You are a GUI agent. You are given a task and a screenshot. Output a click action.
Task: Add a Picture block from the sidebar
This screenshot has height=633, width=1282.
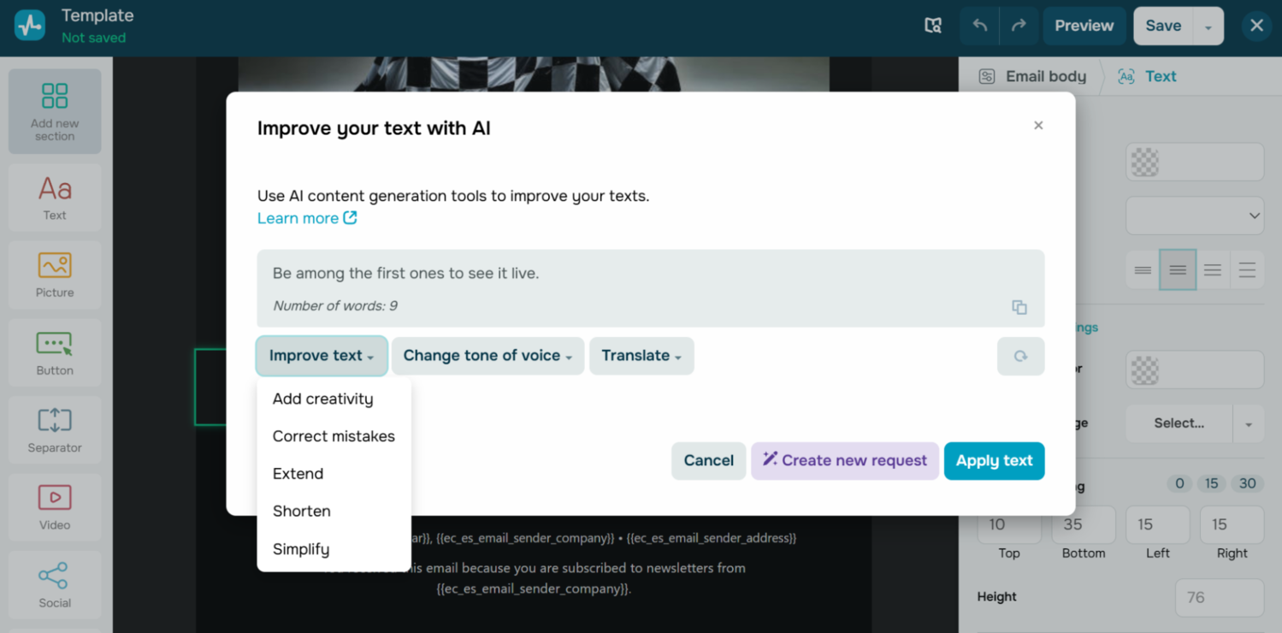click(x=54, y=274)
